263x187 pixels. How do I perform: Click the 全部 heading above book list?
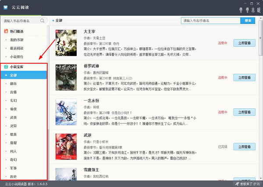[59, 21]
